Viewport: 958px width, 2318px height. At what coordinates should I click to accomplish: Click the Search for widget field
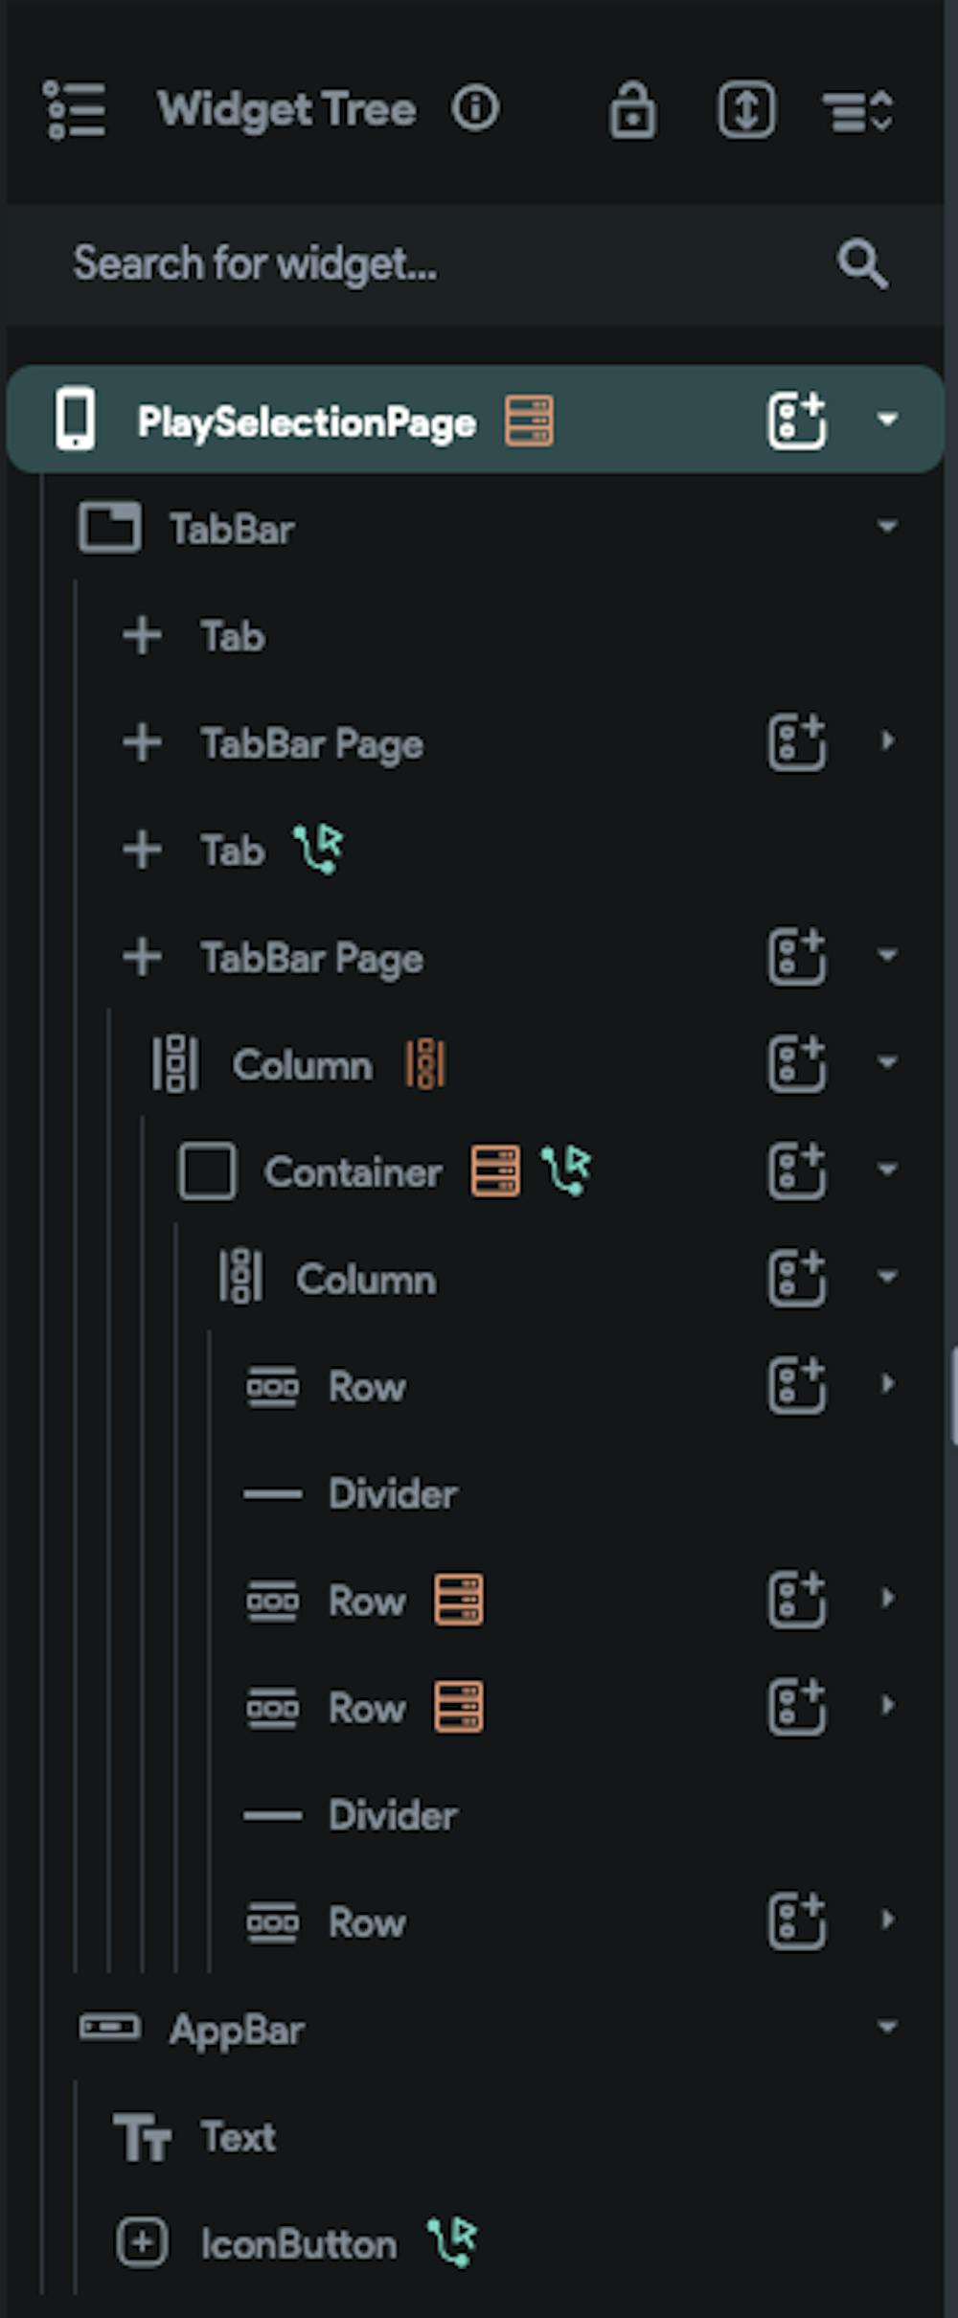click(431, 263)
